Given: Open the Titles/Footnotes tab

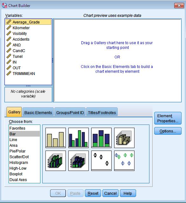Looking at the screenshot, I should click(102, 112).
